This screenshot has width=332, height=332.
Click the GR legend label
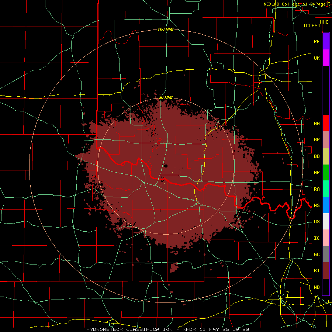pyautogui.click(x=317, y=140)
